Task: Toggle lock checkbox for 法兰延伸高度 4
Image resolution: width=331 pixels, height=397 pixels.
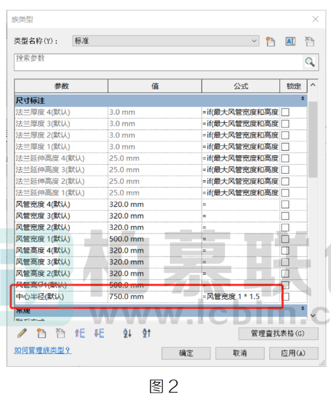Action: pyautogui.click(x=285, y=158)
